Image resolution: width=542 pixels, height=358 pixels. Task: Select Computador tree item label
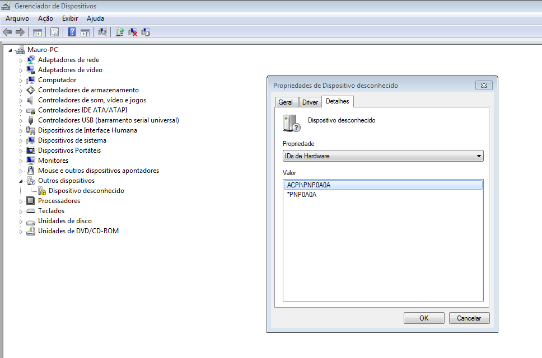click(x=57, y=80)
